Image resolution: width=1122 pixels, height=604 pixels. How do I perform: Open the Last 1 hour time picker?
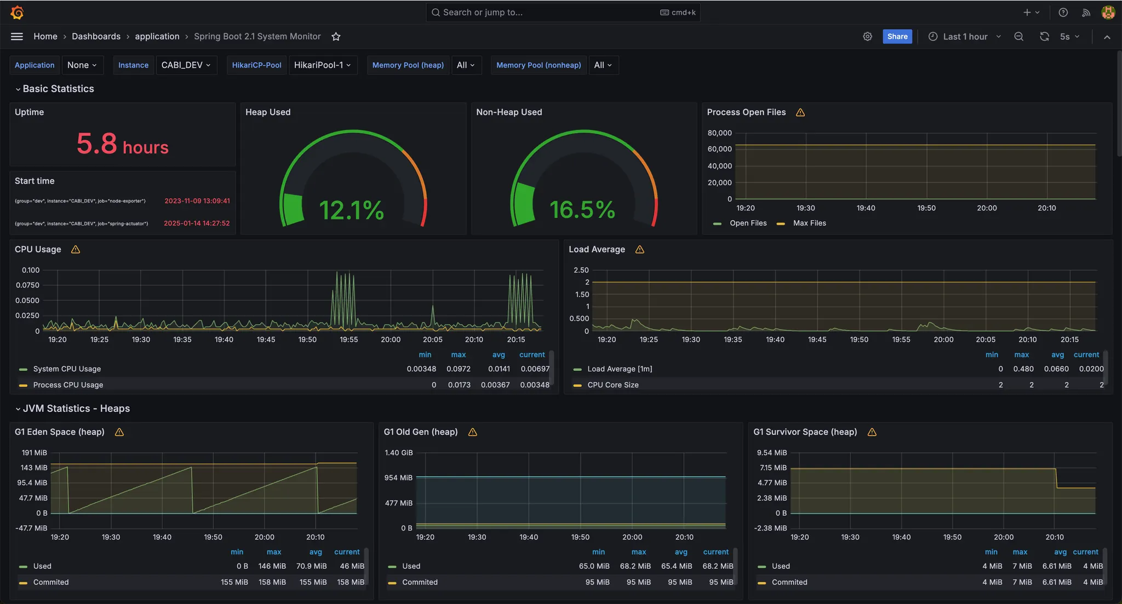click(x=965, y=37)
